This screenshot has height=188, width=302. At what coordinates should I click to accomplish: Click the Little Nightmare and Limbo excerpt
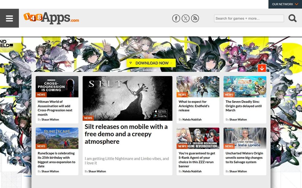click(x=127, y=161)
